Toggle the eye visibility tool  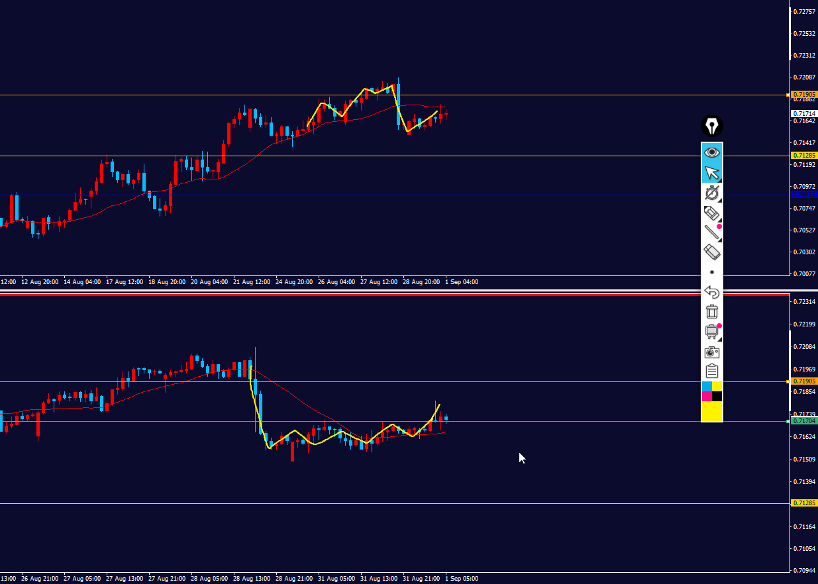pos(712,152)
